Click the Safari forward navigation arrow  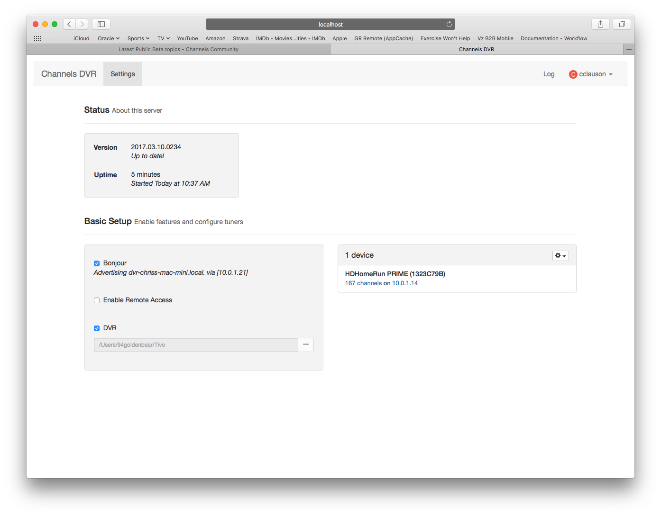pos(82,24)
